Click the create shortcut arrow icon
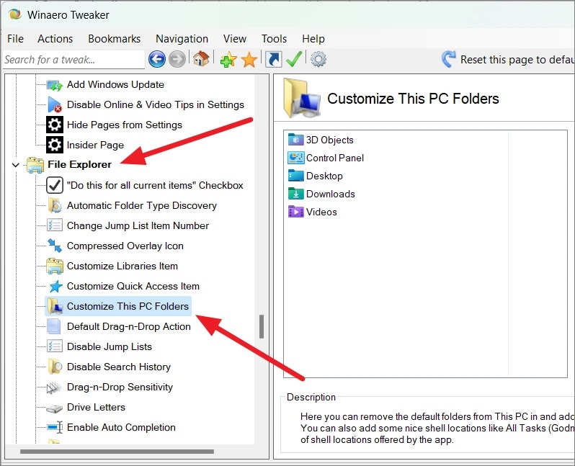The height and width of the screenshot is (466, 575). (274, 59)
